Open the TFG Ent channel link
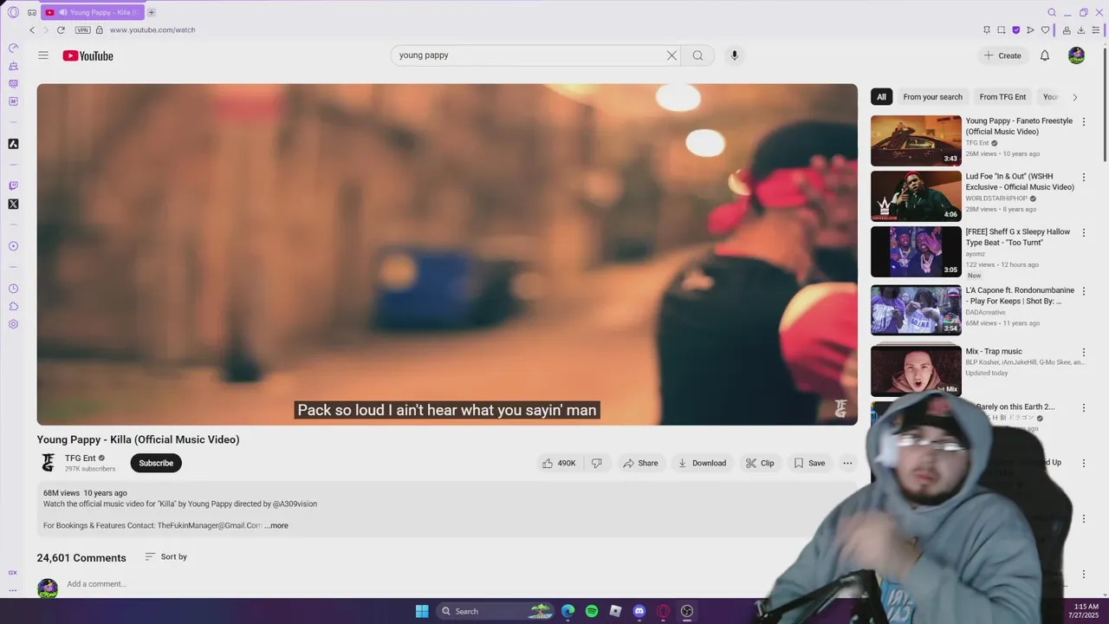Image resolution: width=1109 pixels, height=624 pixels. click(x=80, y=458)
